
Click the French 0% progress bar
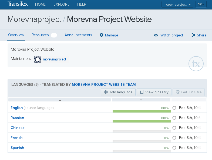pyautogui.click(x=142, y=141)
